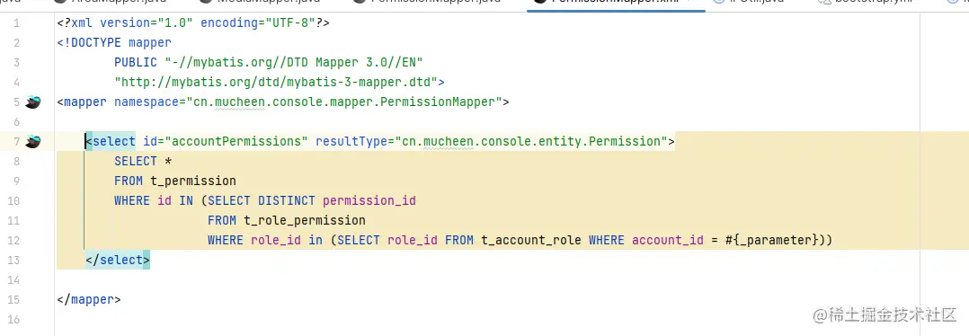Click the MyBatis bird gutter icon on line 5
969x336 pixels.
[33, 102]
